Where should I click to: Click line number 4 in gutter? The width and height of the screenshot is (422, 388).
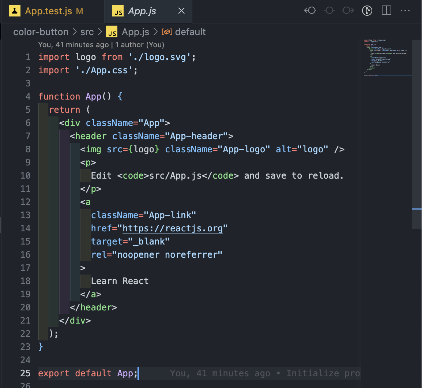pyautogui.click(x=28, y=97)
